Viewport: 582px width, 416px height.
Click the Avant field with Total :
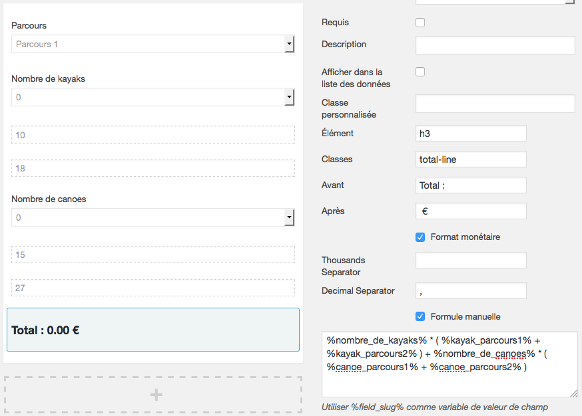tap(471, 185)
